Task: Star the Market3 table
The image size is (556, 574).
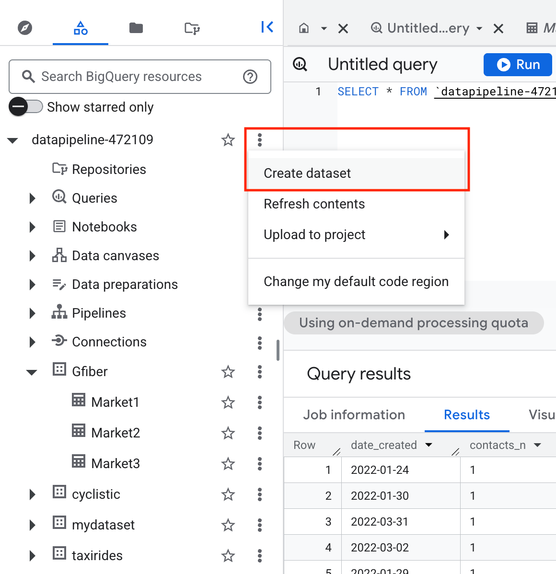Action: point(228,464)
